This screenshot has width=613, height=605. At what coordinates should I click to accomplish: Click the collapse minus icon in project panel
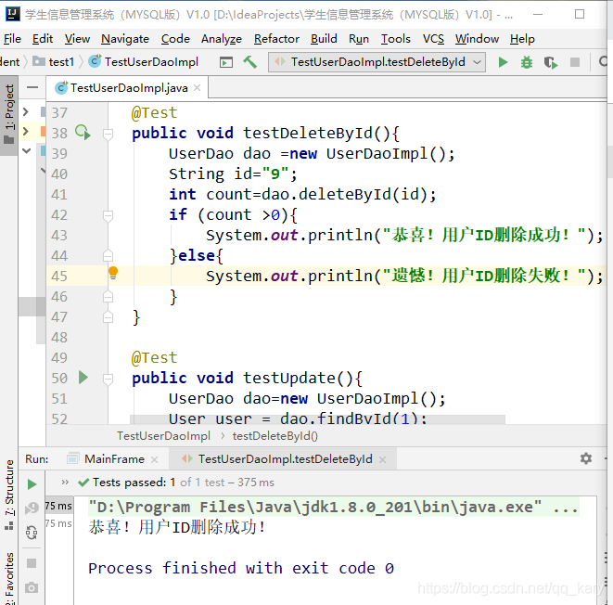tap(32, 87)
